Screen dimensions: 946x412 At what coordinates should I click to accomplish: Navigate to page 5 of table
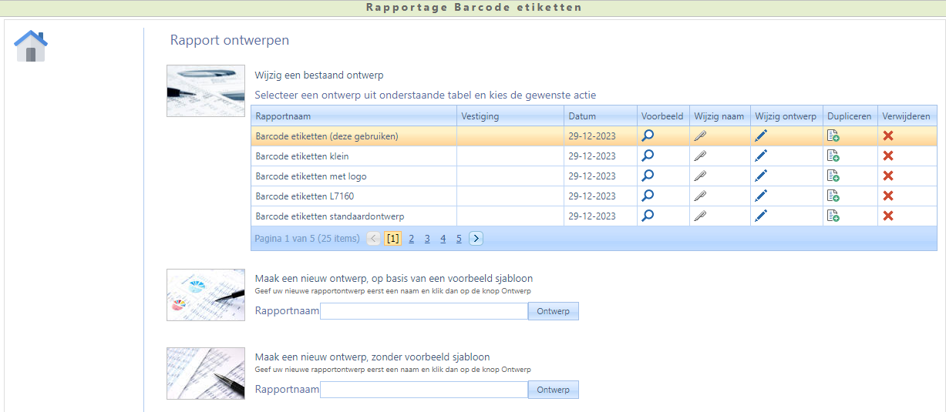coord(459,239)
